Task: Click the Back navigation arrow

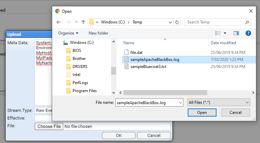Action: pyautogui.click(x=59, y=22)
